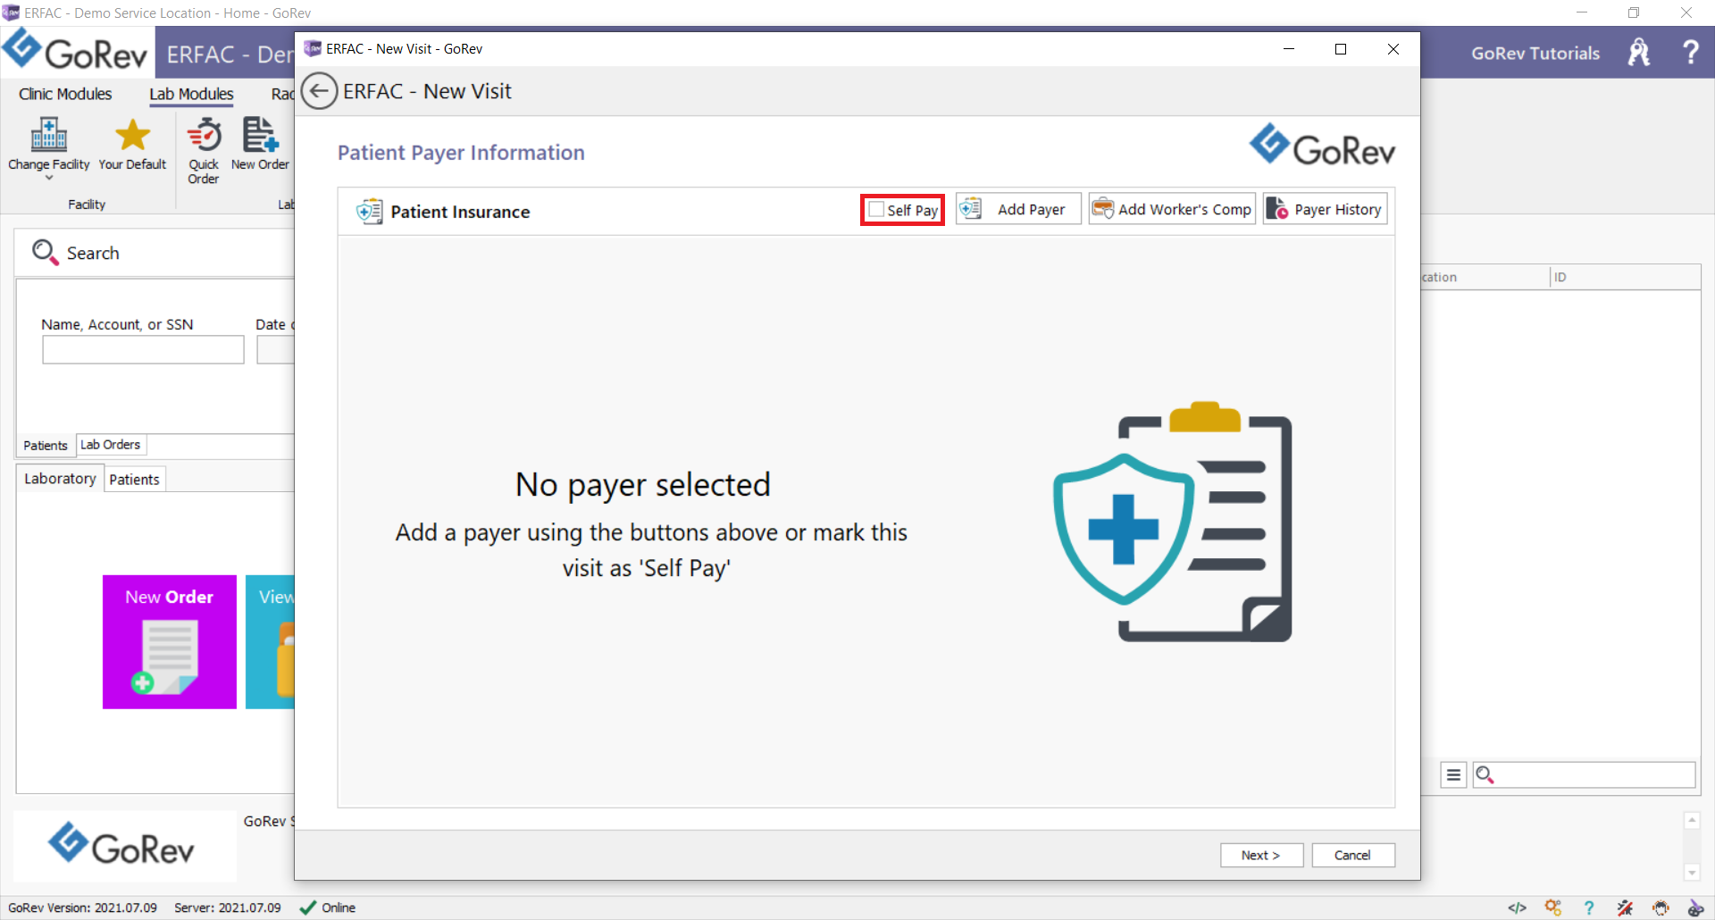This screenshot has width=1715, height=920.
Task: Click the code brackets status bar icon
Action: [x=1517, y=907]
